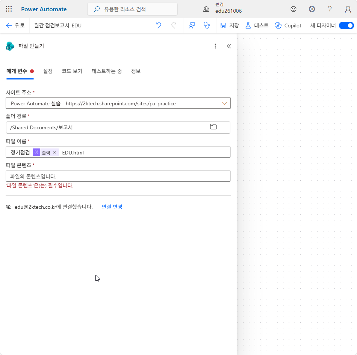Open the account profile icon
The height and width of the screenshot is (355, 357).
point(348,9)
